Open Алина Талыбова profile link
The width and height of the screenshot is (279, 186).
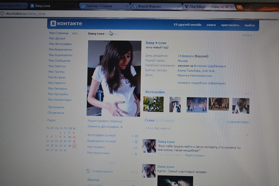point(189,71)
